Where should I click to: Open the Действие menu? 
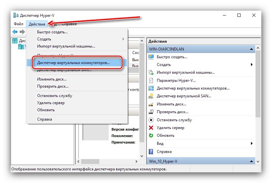(37, 24)
